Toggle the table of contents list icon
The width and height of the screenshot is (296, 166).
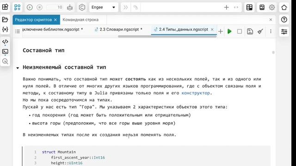pos(18,31)
